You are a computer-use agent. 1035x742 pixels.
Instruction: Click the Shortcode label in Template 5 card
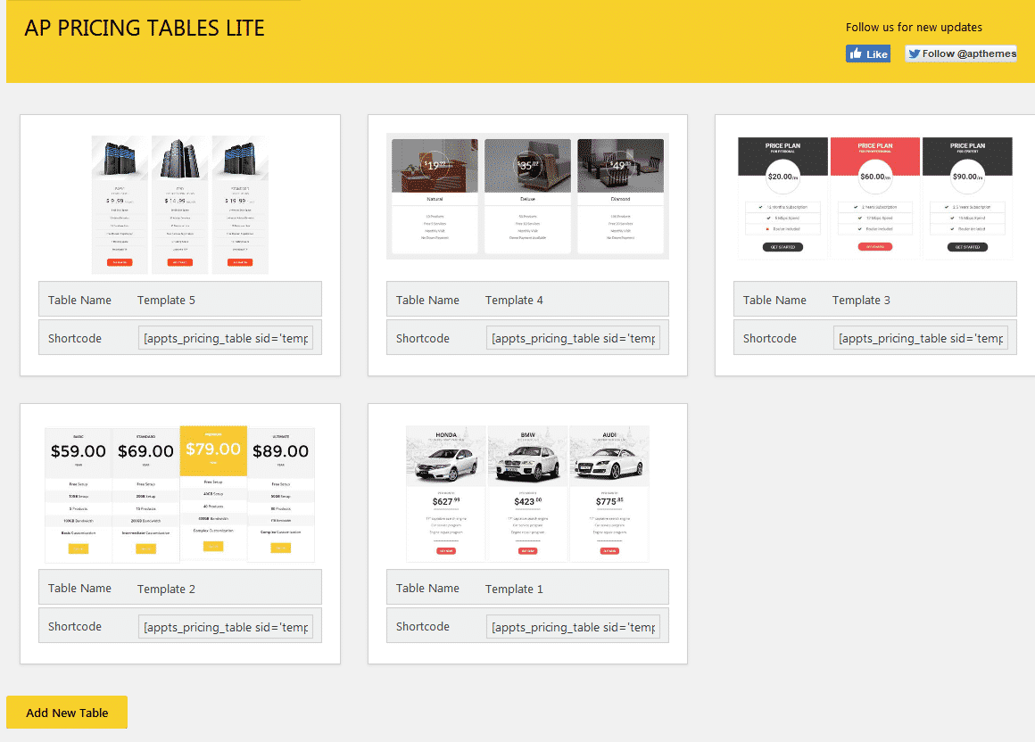(x=75, y=338)
